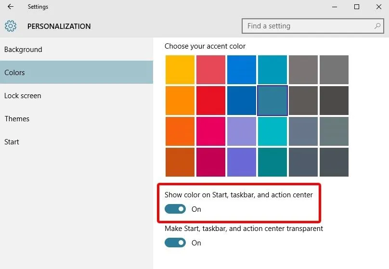The image size is (389, 269).
Task: Turn off Show color on Start toggle
Action: [175, 209]
